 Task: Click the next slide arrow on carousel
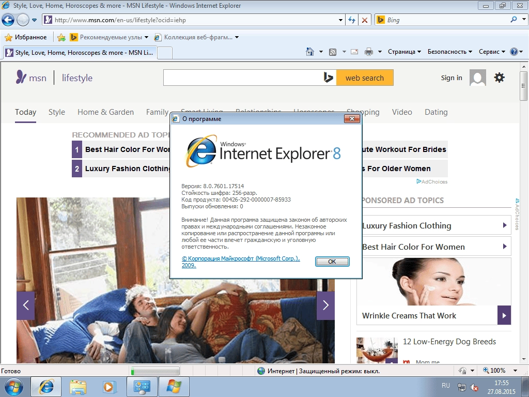point(325,305)
